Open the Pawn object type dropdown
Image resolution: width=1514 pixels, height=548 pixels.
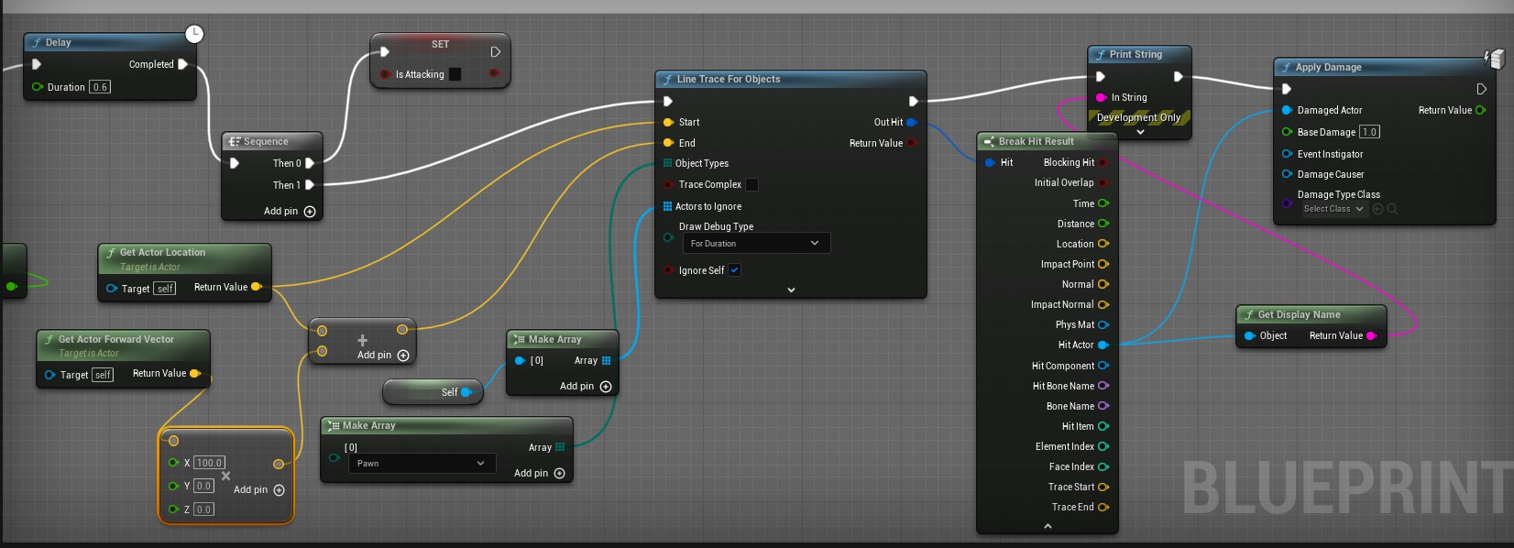coord(422,464)
